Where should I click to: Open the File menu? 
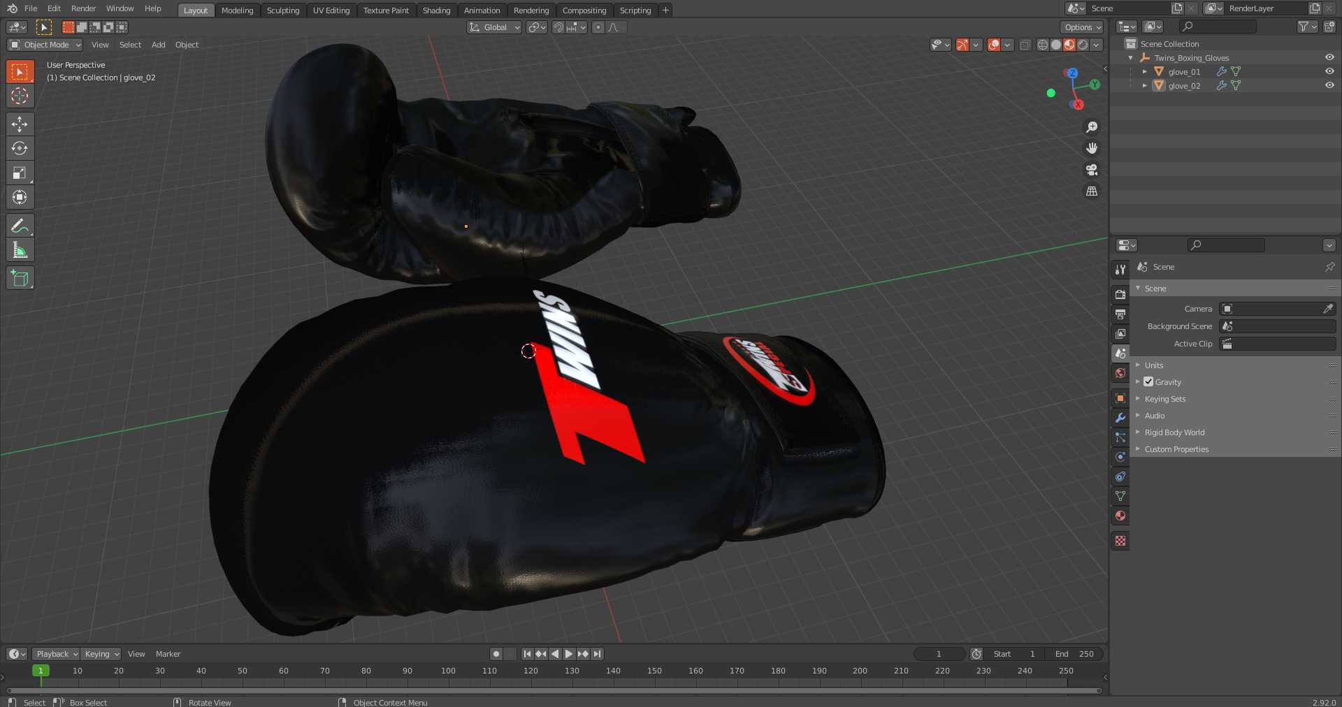[x=31, y=8]
